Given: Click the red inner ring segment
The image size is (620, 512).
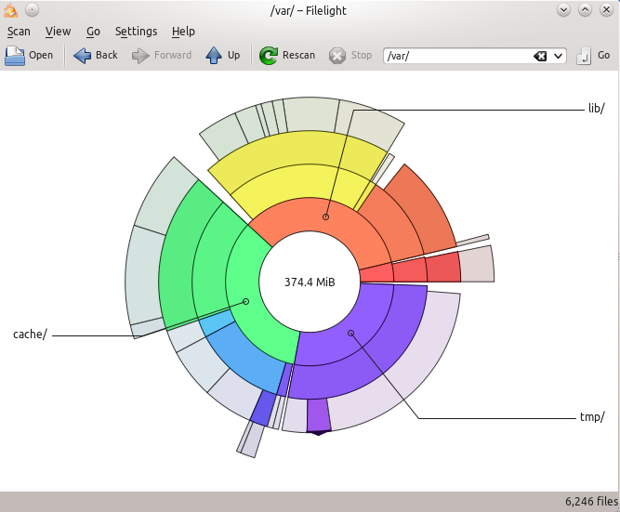Looking at the screenshot, I should pos(376,272).
